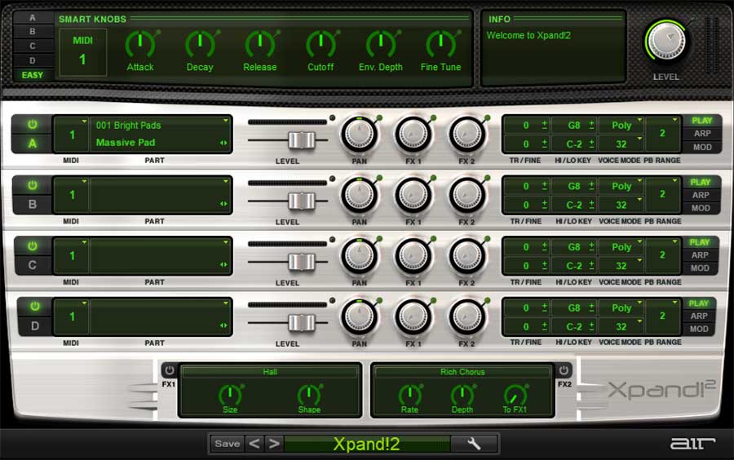Viewport: 734px width, 460px height.
Task: Step part A high key G8
Action: point(592,125)
